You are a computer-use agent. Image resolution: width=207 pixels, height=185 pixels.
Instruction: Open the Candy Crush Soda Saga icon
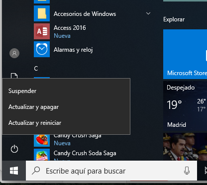[x=42, y=155]
